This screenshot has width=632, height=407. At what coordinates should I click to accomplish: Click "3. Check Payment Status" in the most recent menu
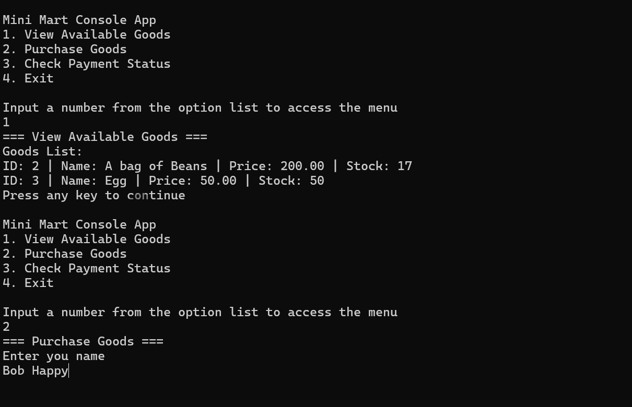[x=87, y=268]
